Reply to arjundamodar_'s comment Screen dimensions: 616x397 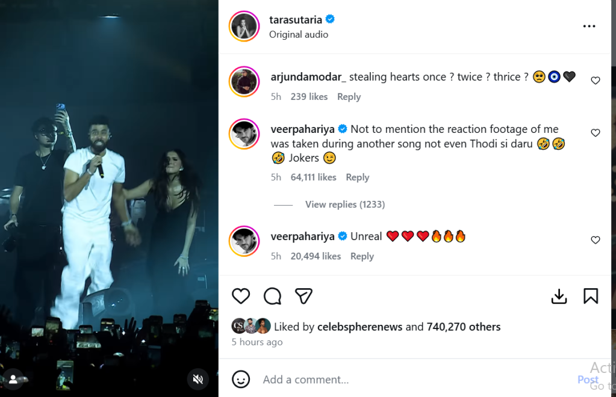click(x=349, y=97)
